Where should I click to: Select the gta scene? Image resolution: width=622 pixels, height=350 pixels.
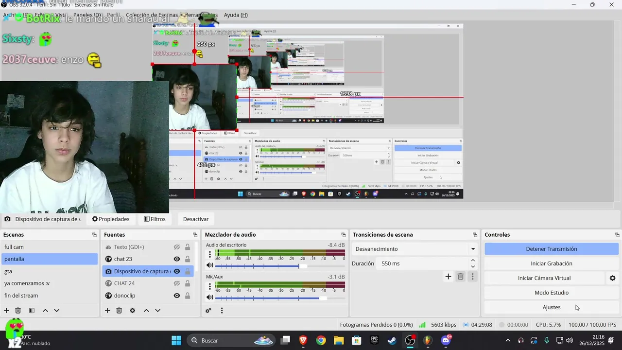coord(49,271)
